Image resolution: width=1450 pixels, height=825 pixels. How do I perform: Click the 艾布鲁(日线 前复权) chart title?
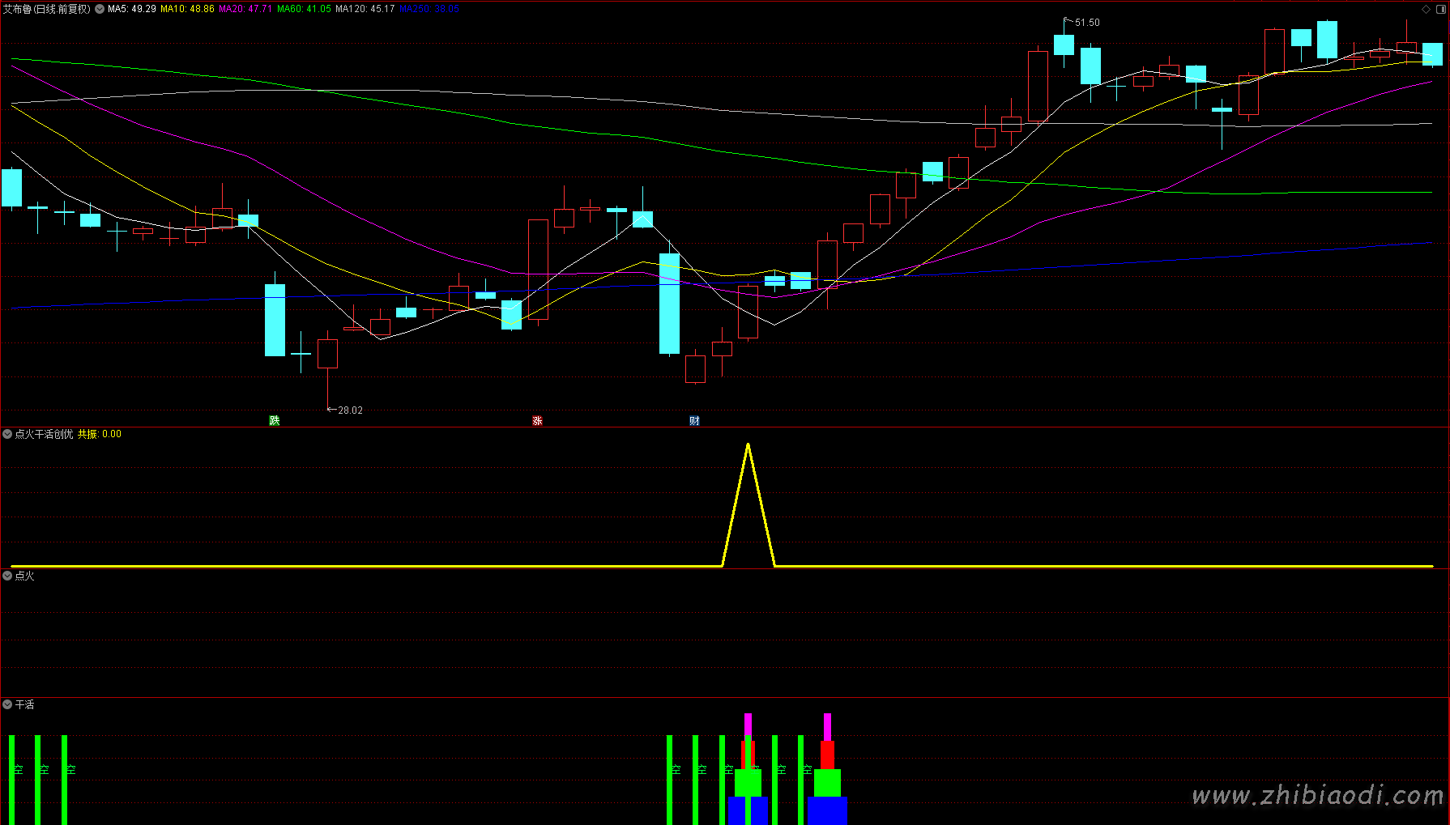coord(47,9)
